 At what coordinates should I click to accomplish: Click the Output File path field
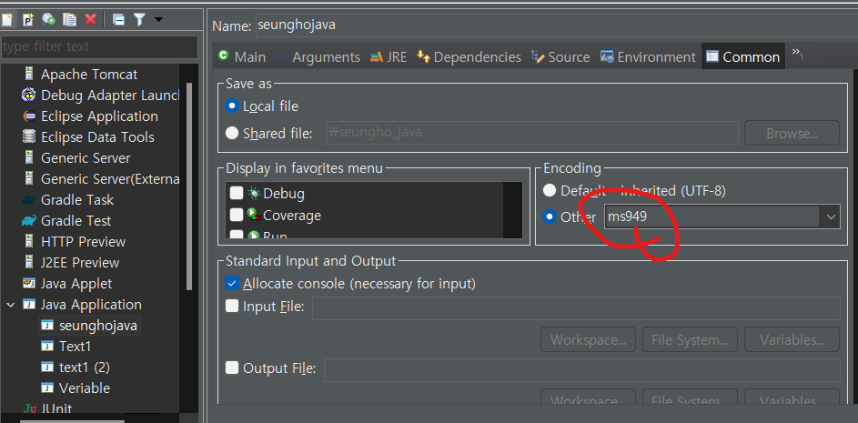click(582, 370)
